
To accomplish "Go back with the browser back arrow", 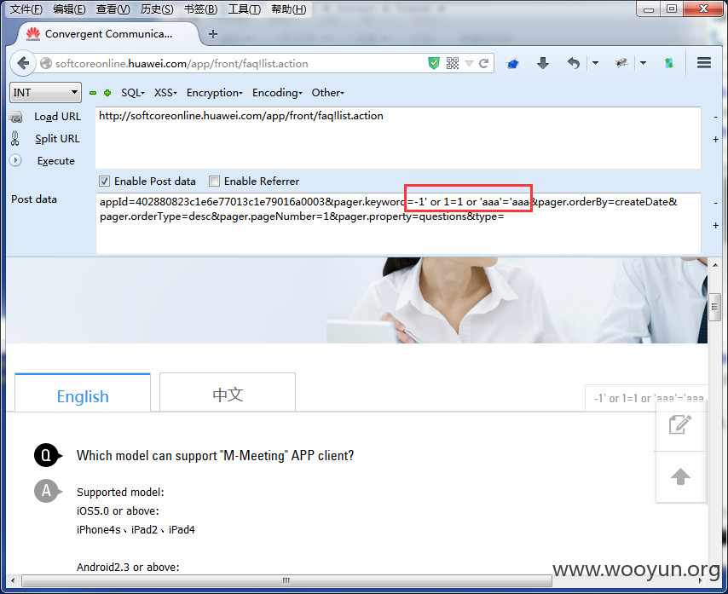I will coord(23,63).
